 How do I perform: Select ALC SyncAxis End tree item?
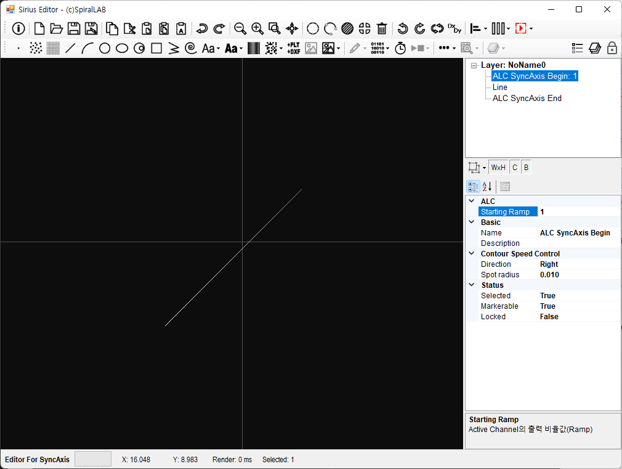(527, 99)
